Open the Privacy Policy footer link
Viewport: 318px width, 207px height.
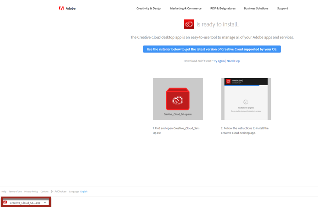click(31, 192)
